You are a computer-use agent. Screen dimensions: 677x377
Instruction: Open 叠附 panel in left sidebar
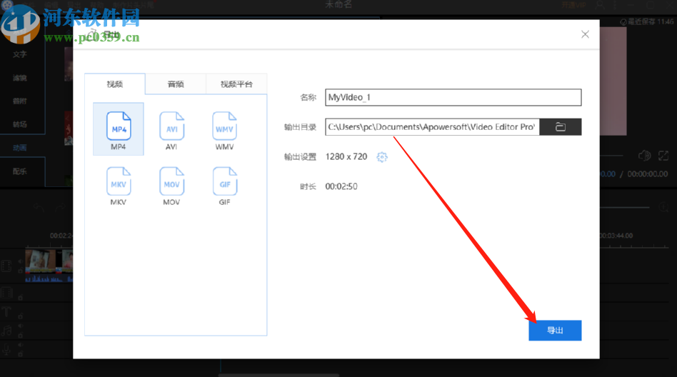[20, 101]
